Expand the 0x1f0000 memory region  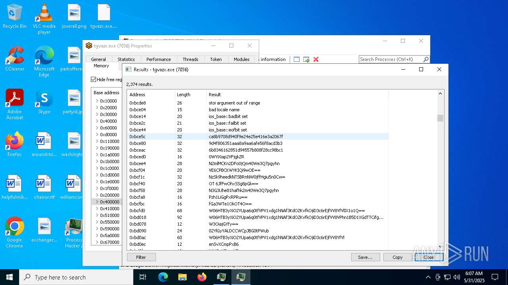click(x=97, y=188)
